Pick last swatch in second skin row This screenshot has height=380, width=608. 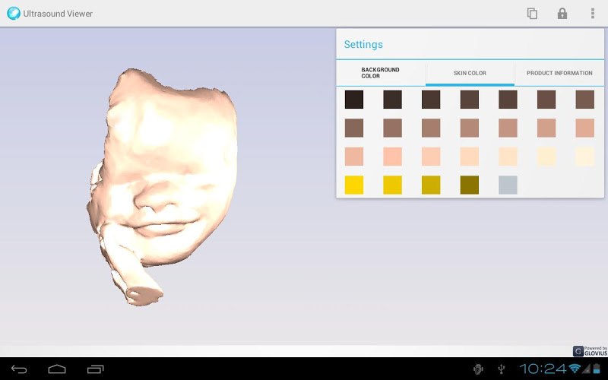[x=584, y=128]
